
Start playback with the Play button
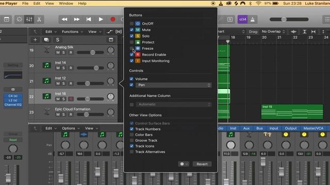[x=101, y=20]
